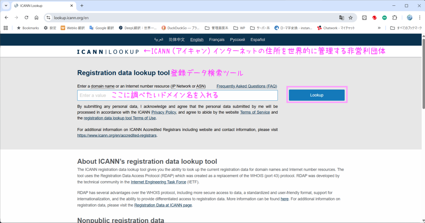Open the DuckDuckGo bookmark
425x223 pixels.
(x=181, y=28)
